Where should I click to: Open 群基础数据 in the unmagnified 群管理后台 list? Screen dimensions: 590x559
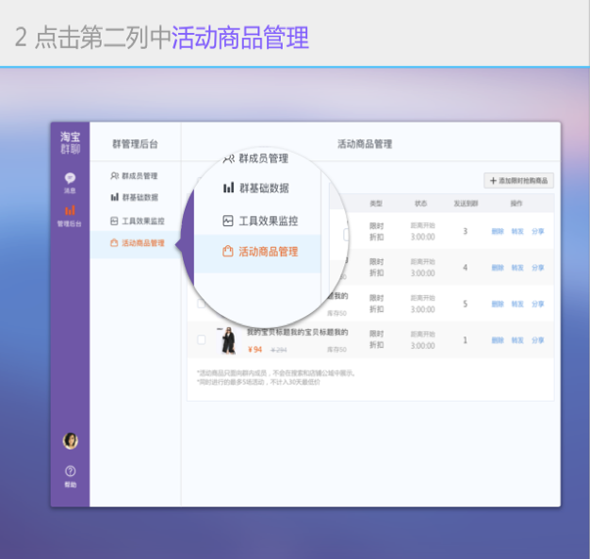(135, 197)
